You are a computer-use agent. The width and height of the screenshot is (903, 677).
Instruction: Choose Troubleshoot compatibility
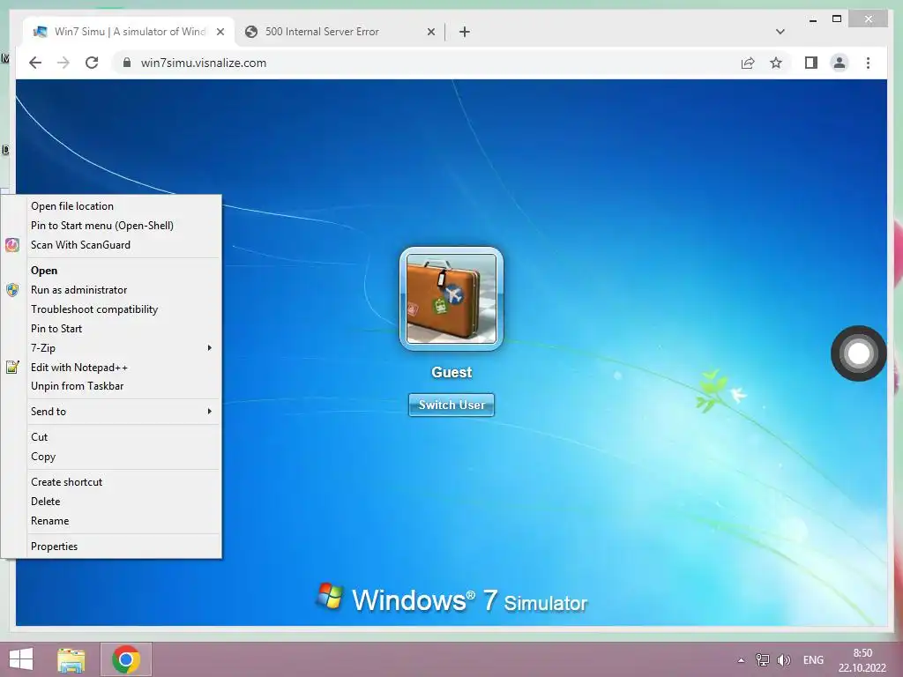tap(112, 309)
